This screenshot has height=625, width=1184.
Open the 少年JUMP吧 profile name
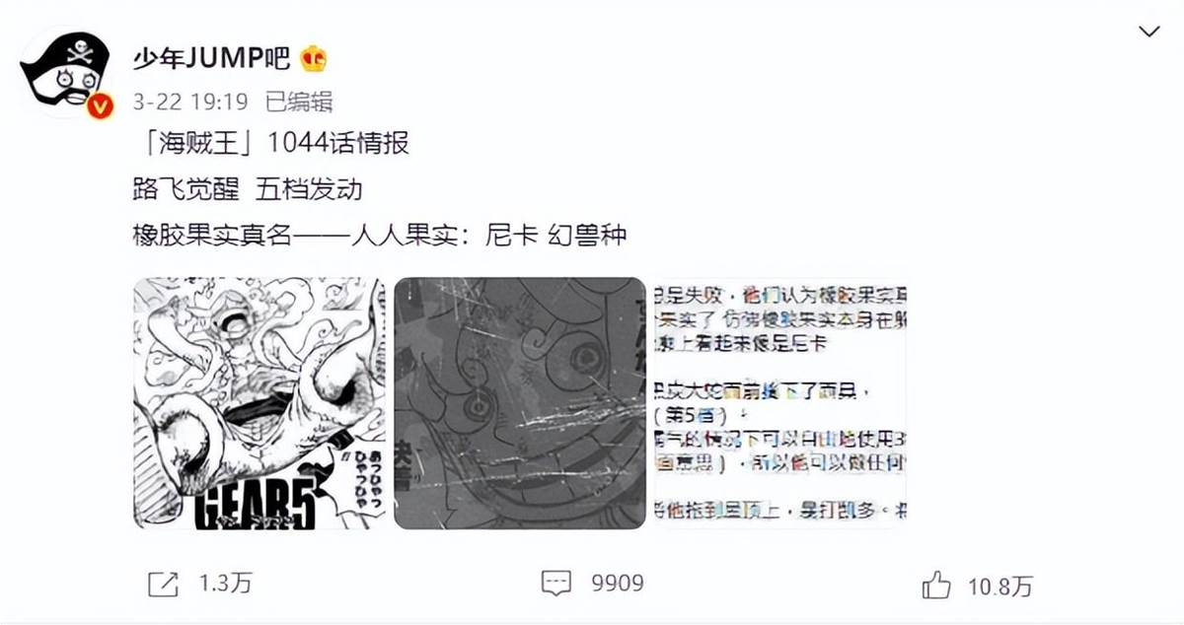pyautogui.click(x=211, y=59)
